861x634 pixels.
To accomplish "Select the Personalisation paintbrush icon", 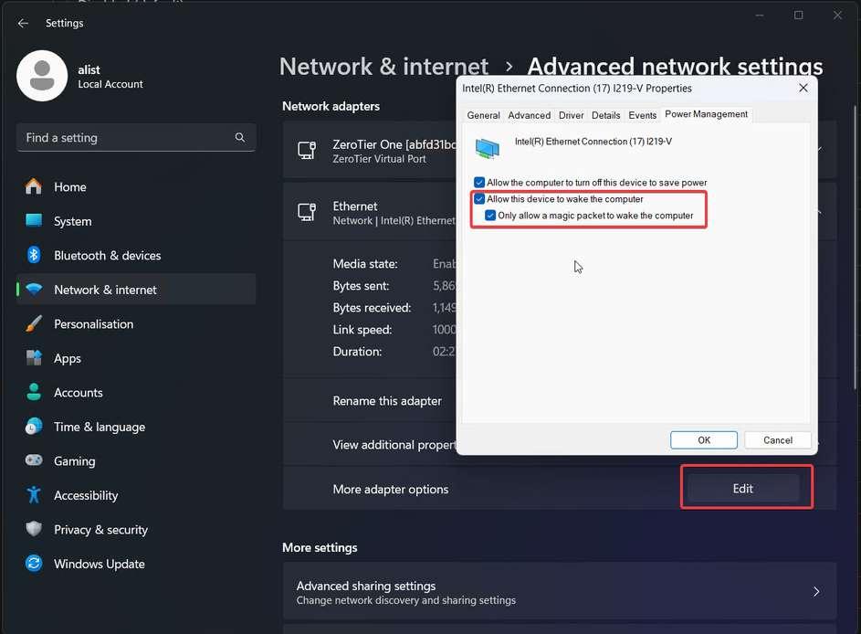I will point(34,324).
